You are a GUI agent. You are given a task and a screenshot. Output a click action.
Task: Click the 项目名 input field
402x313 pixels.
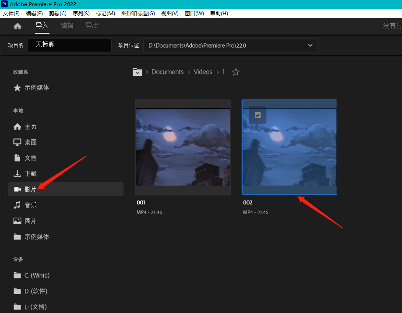pos(70,45)
